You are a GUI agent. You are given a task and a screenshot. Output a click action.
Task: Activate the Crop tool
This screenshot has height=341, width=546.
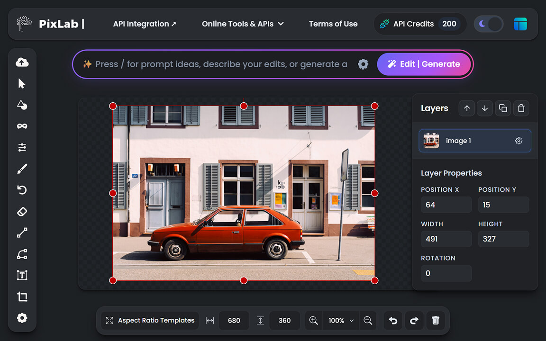(22, 296)
